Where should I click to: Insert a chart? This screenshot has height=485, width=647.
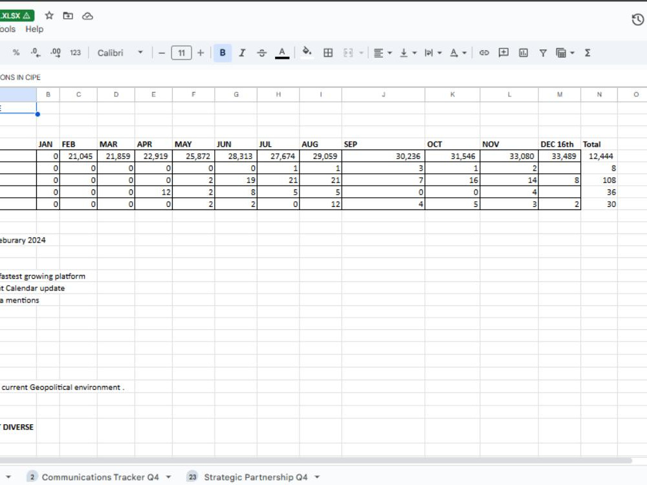[523, 53]
